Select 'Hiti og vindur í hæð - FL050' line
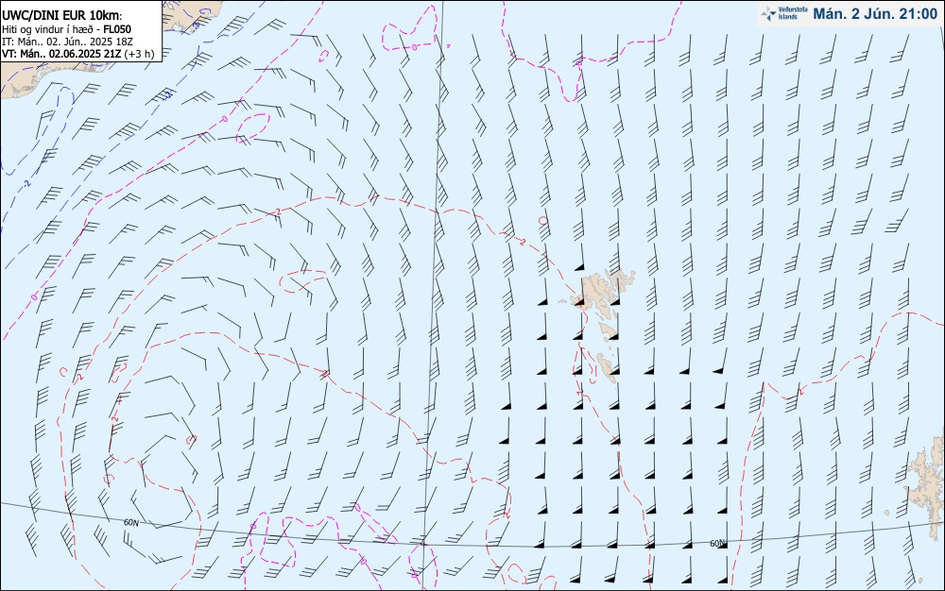The height and width of the screenshot is (591, 945). (66, 29)
